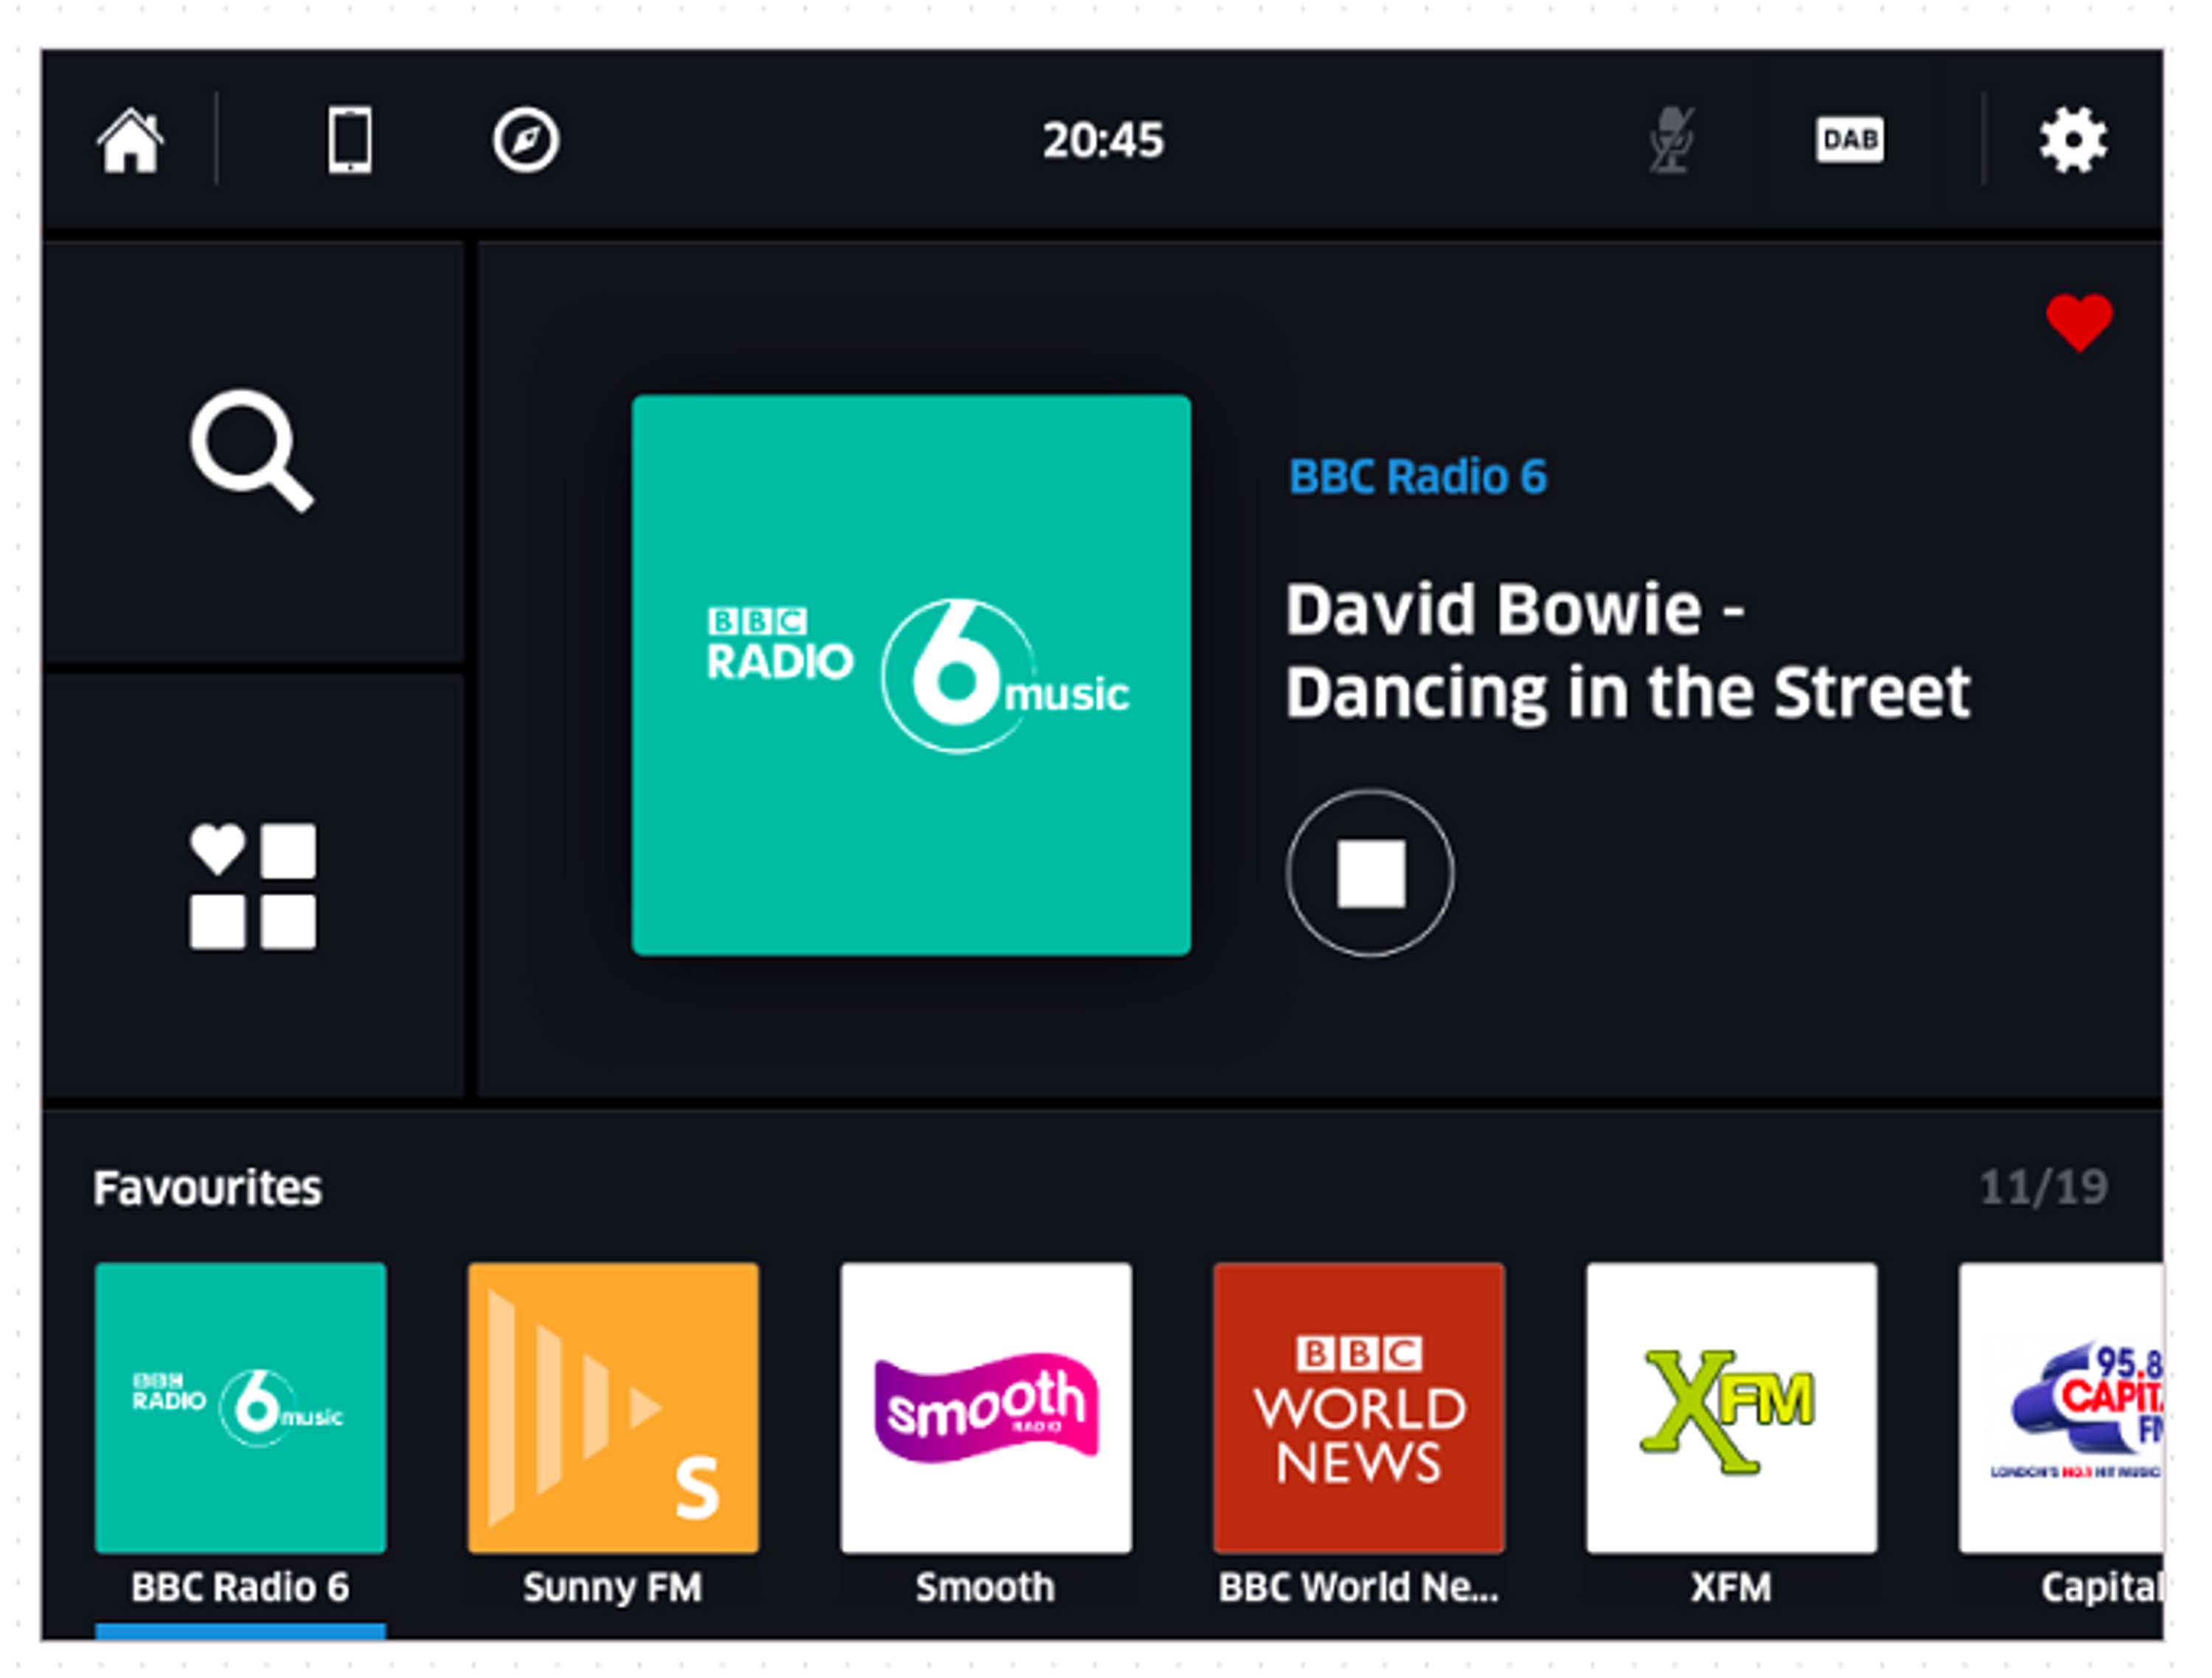Open the navigation compass icon

(x=525, y=140)
